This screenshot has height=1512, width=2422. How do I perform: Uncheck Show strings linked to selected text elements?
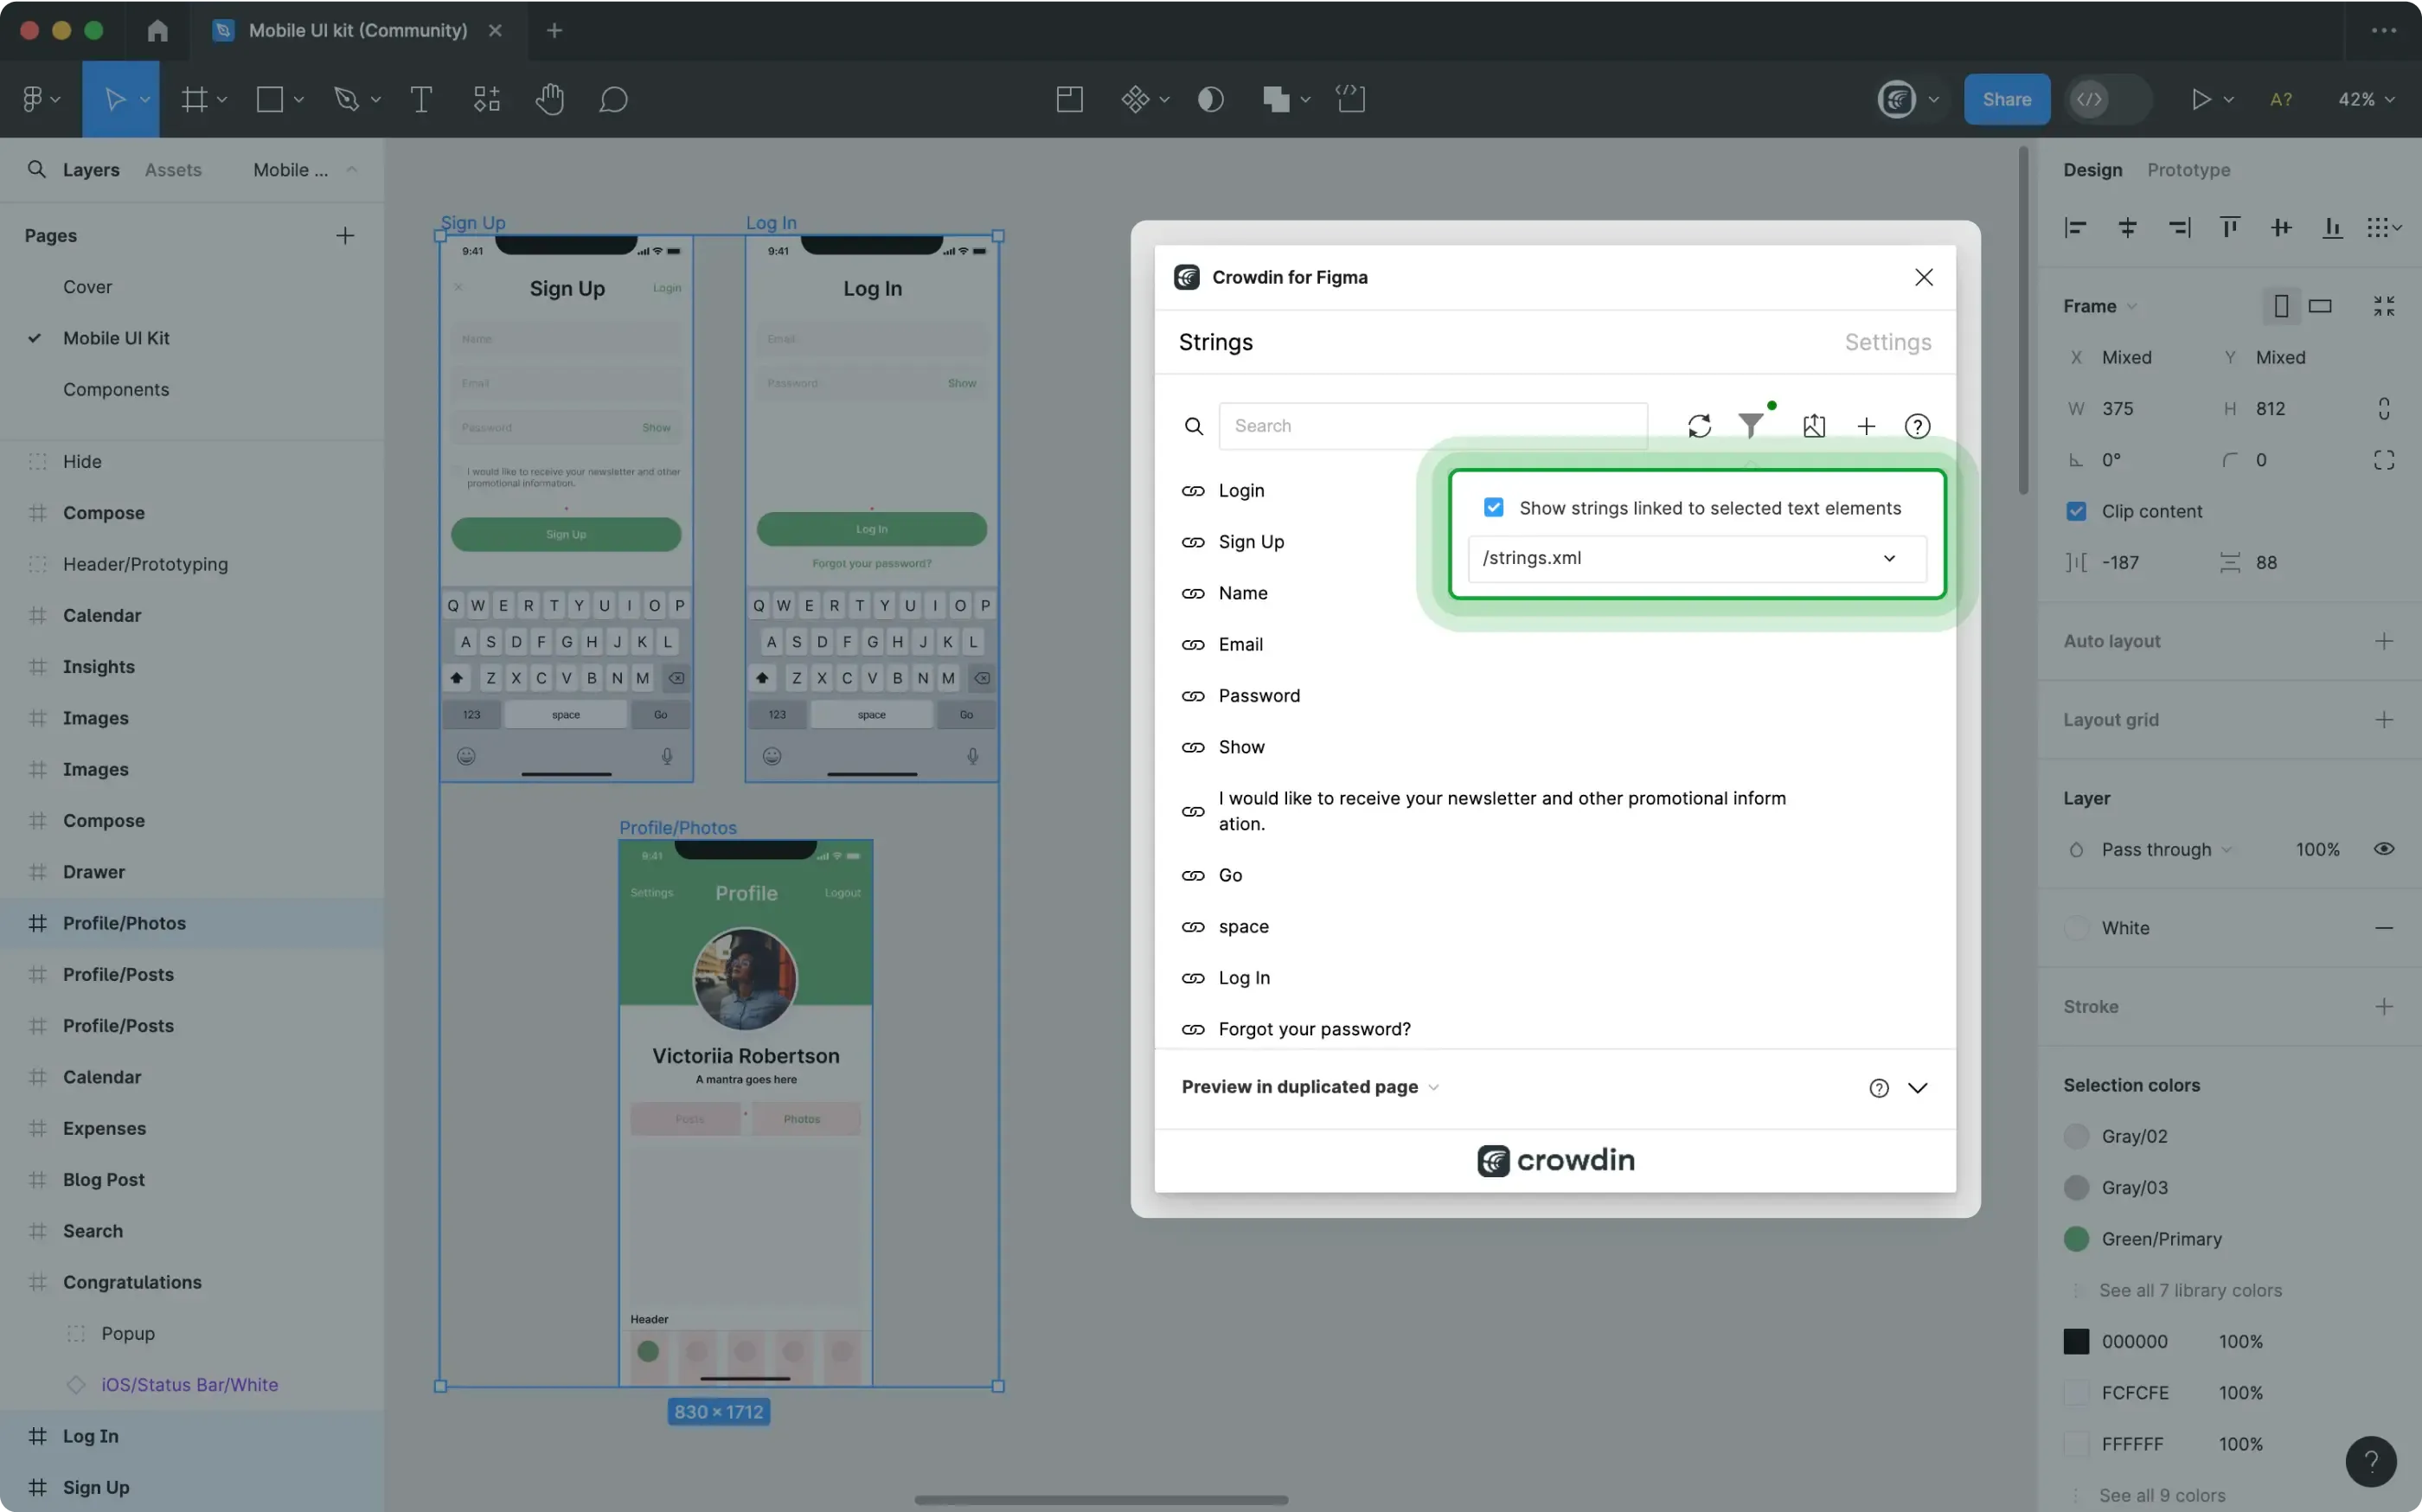(1493, 507)
